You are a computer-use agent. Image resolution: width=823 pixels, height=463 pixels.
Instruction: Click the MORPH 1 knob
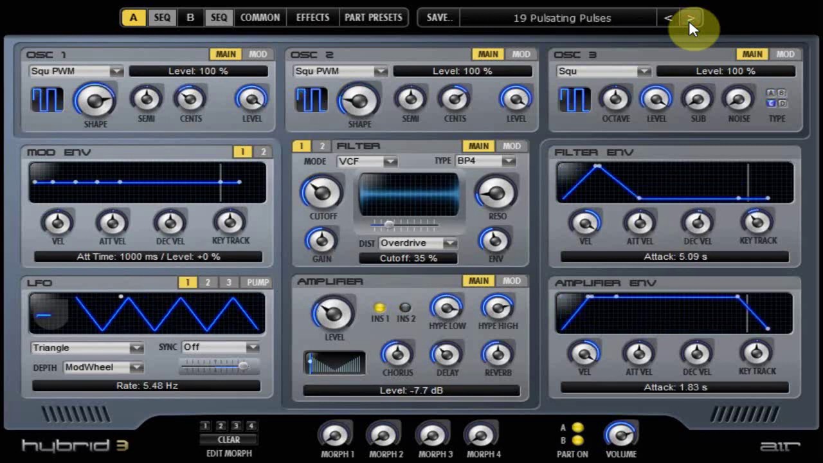point(336,435)
